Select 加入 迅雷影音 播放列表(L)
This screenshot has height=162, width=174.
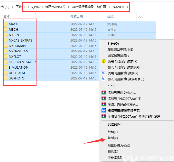pos(126,79)
